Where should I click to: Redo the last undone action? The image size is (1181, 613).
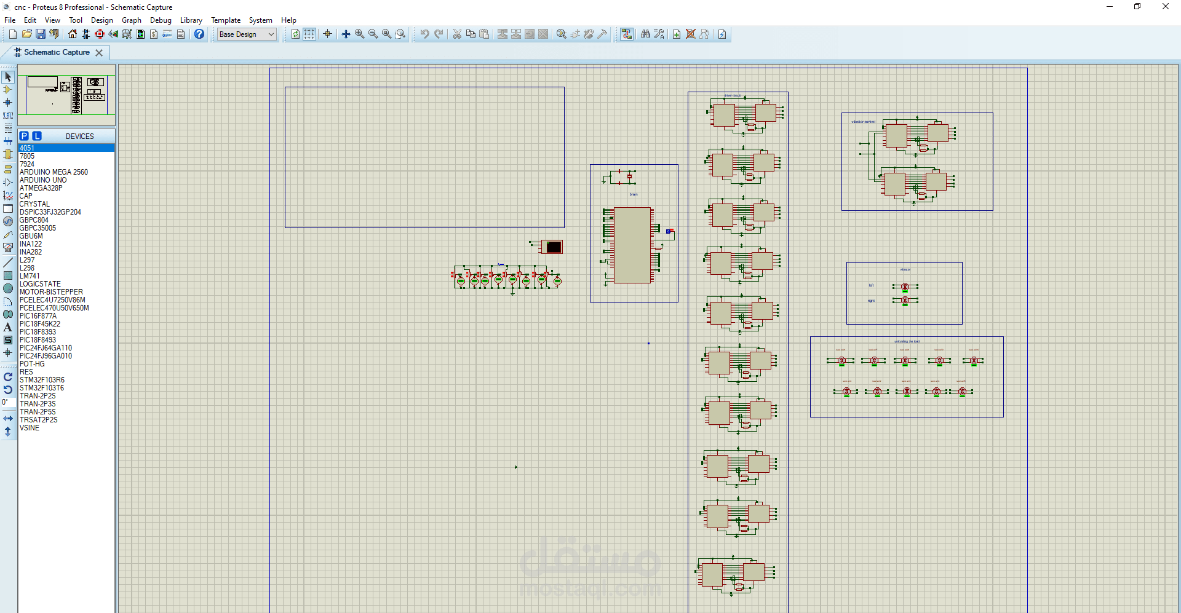(439, 34)
